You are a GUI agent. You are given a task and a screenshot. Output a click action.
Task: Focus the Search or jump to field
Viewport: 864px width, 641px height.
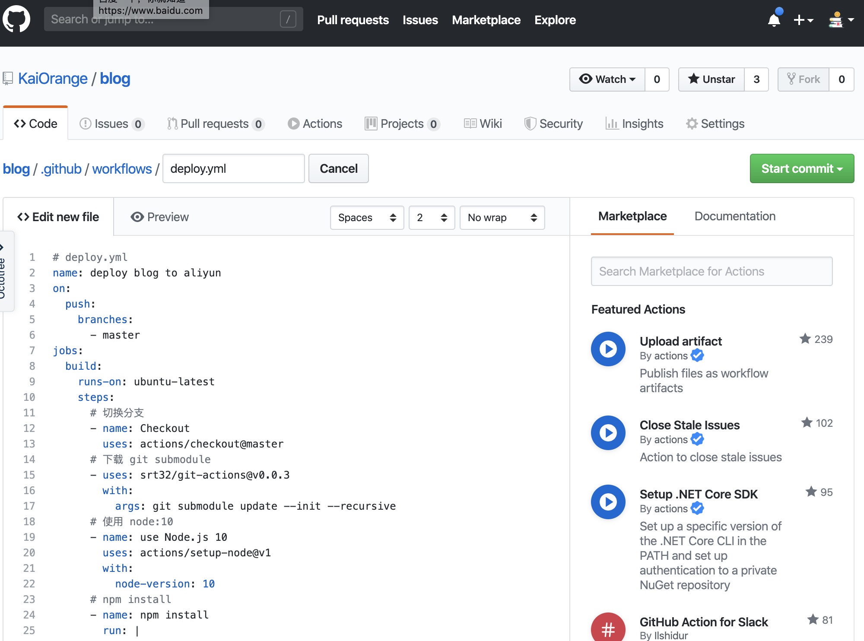pos(173,19)
